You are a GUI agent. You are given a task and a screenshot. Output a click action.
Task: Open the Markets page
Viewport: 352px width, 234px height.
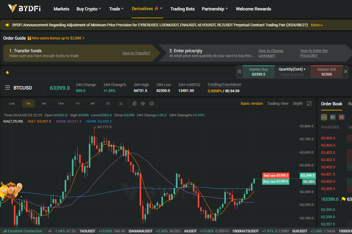point(61,9)
